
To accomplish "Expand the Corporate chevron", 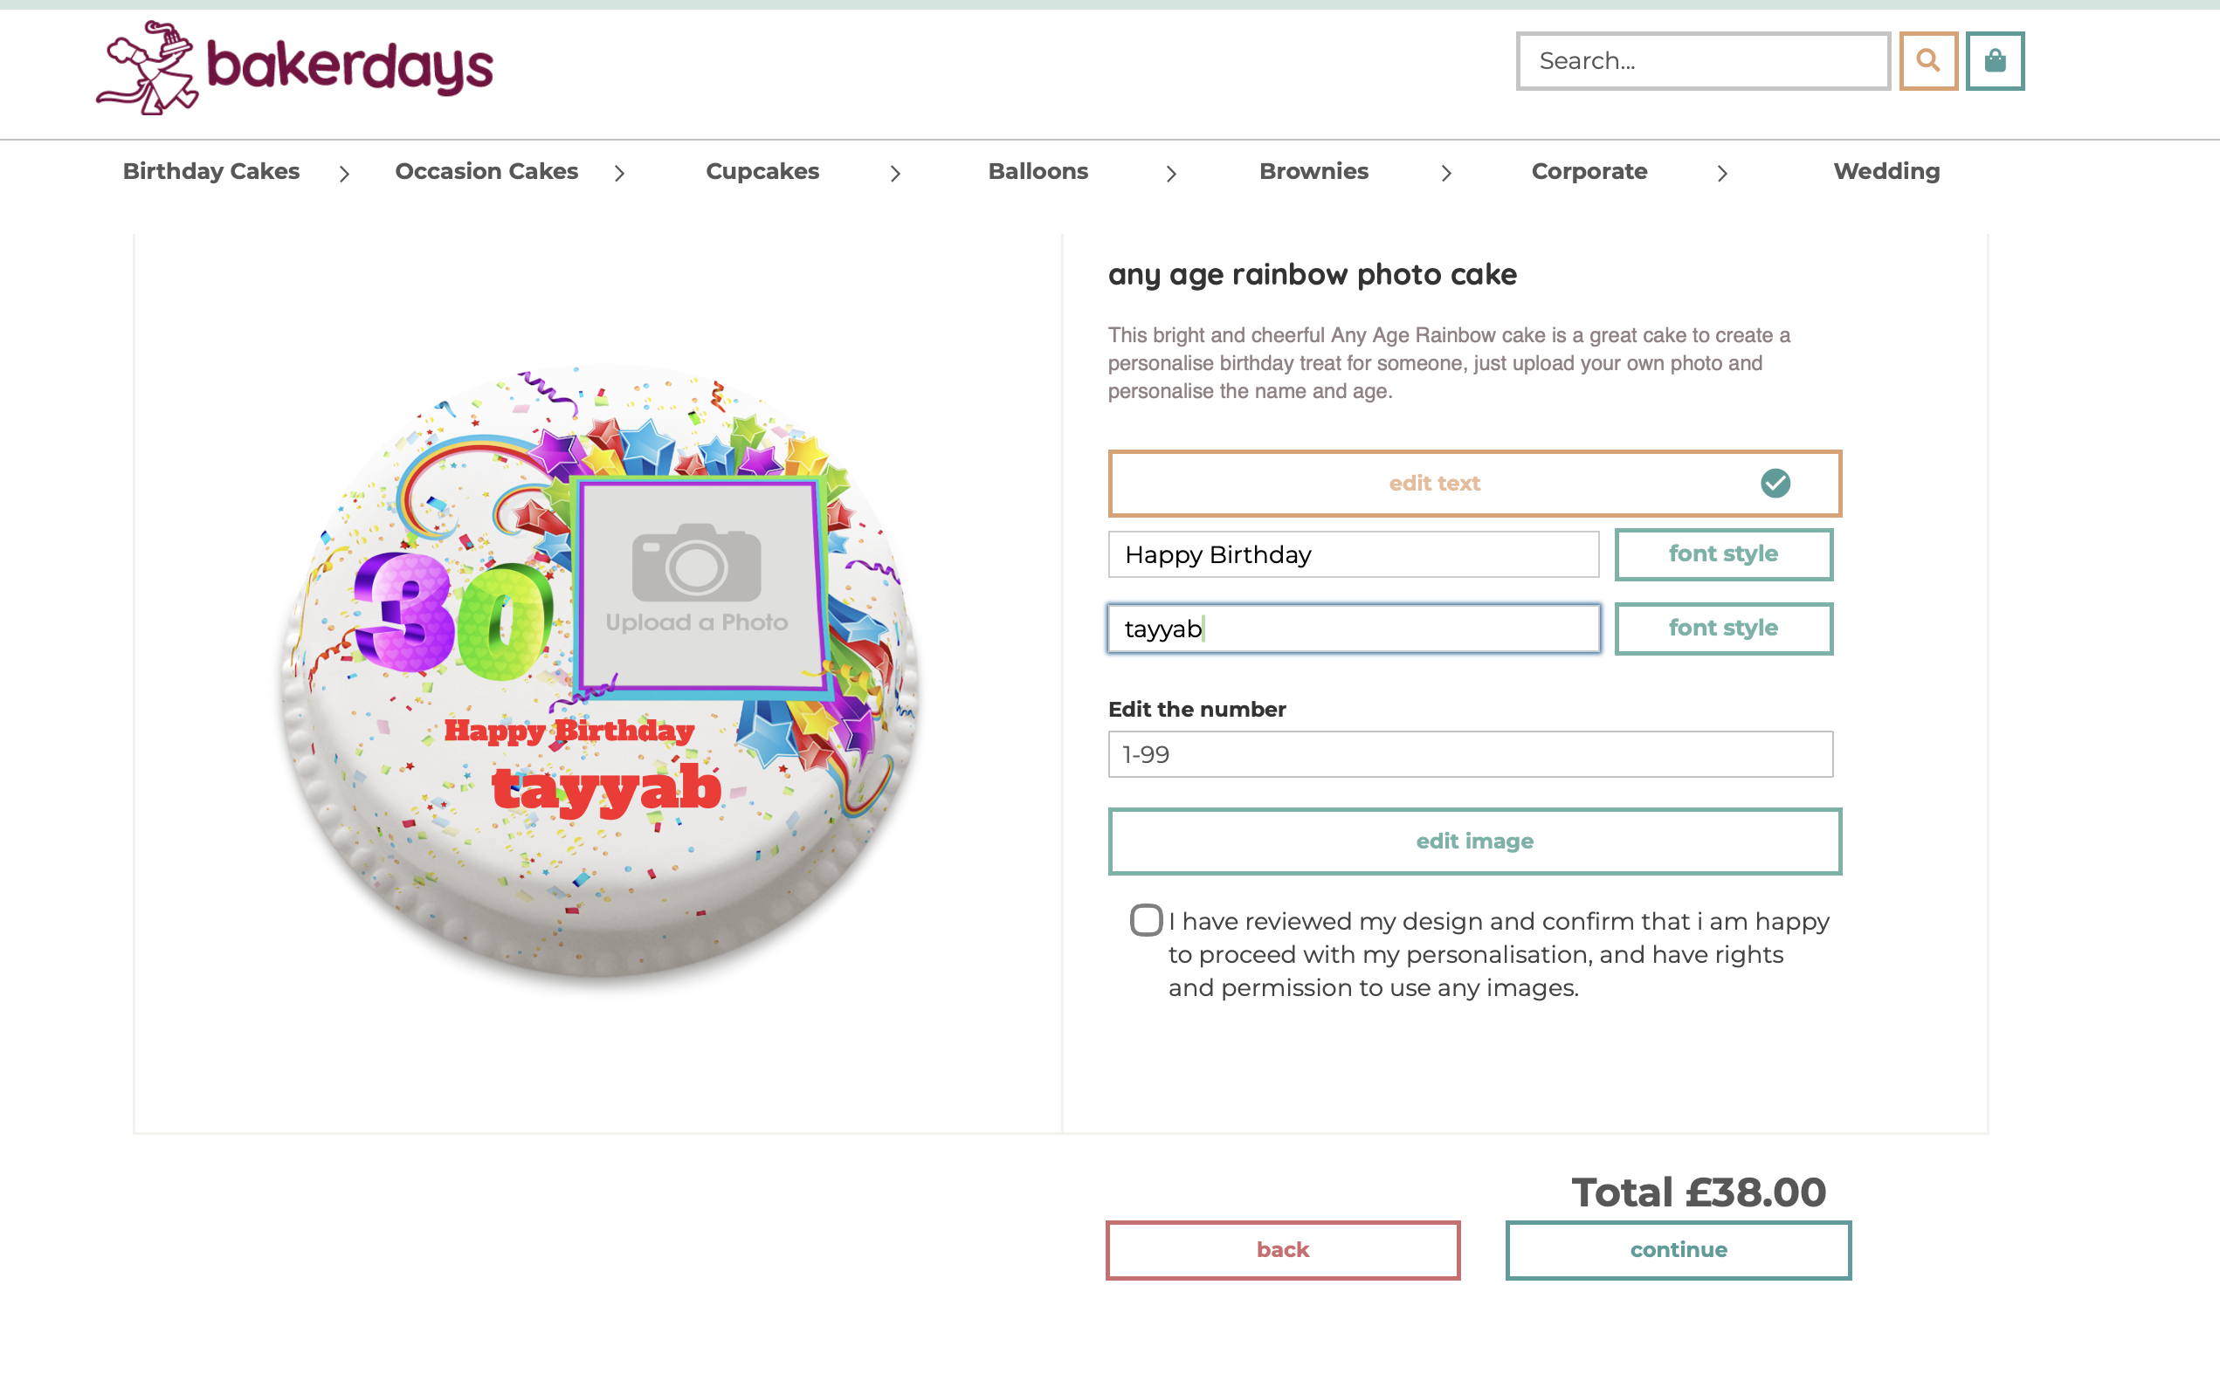I will [x=1722, y=173].
